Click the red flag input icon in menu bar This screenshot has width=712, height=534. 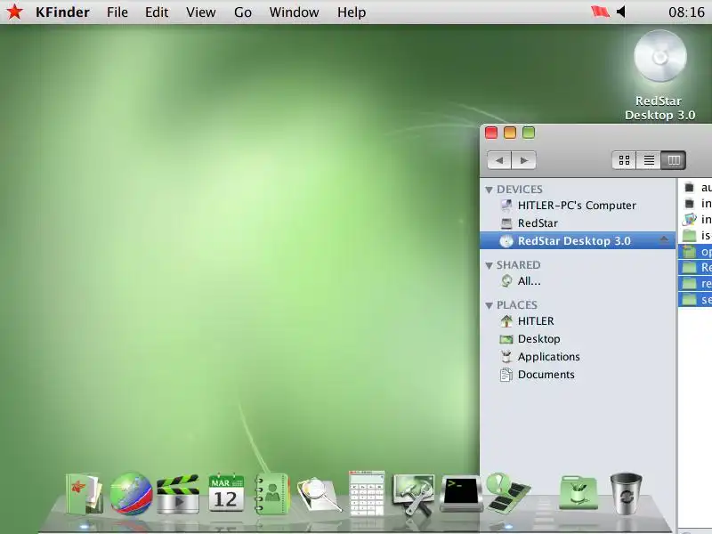point(600,12)
